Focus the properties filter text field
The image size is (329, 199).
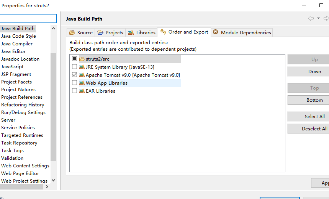(x=28, y=19)
